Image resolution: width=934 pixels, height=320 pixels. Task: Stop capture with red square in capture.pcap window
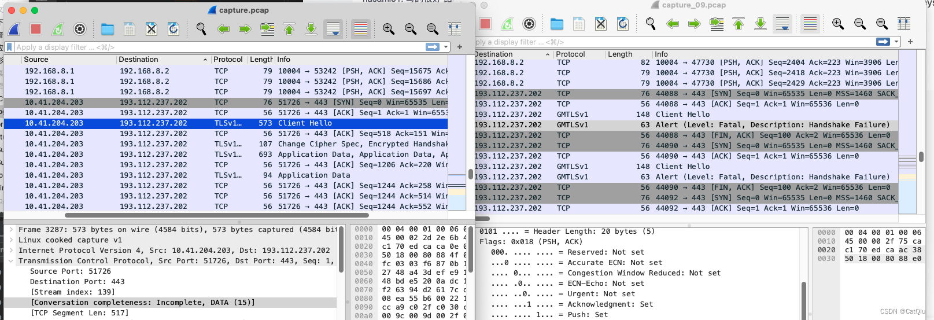(x=36, y=29)
